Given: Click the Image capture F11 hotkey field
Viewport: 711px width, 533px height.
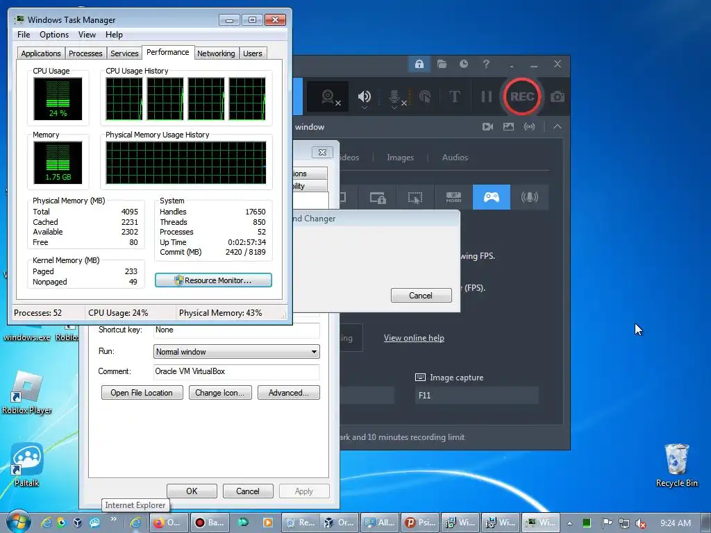Looking at the screenshot, I should 476,395.
